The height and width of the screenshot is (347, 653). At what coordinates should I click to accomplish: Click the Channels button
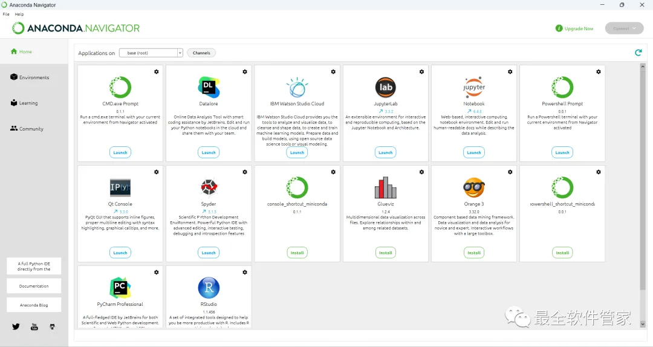[x=201, y=53]
